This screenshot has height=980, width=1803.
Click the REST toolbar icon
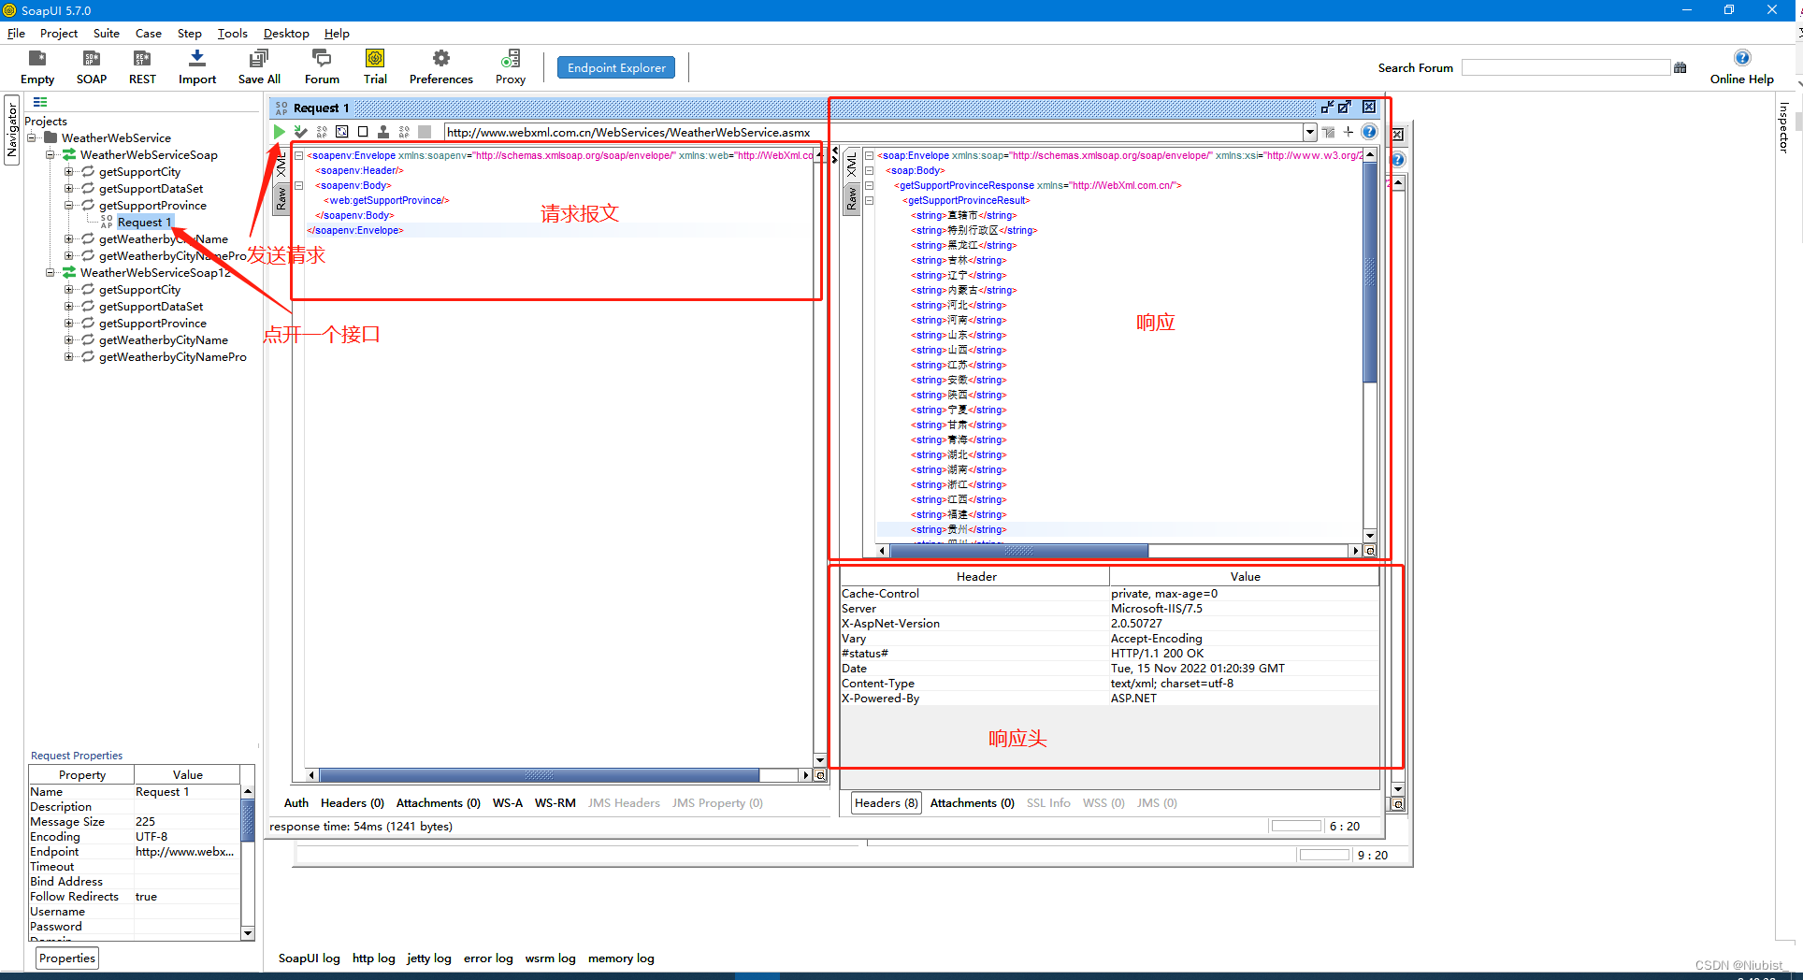141,66
